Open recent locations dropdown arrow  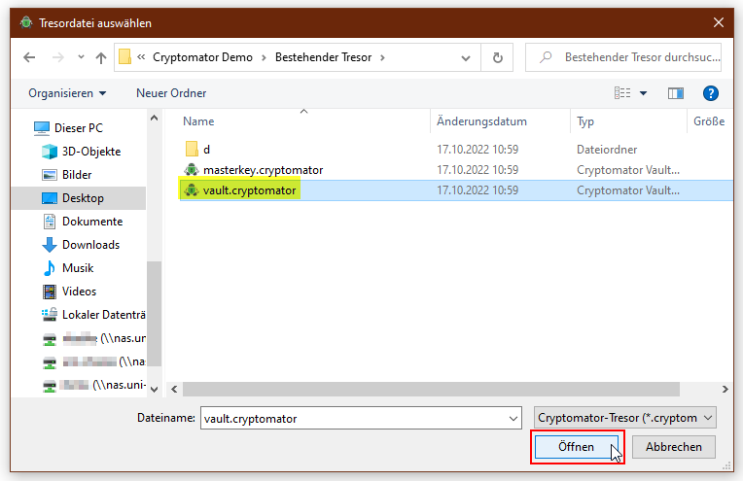pos(81,57)
